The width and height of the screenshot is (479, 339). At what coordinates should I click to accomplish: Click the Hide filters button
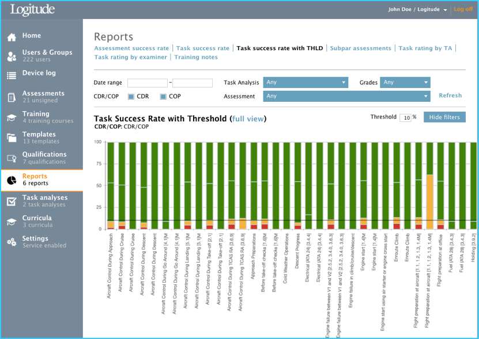tap(444, 117)
